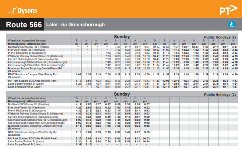Click the 7:40 Greensborough Station time
The width and height of the screenshot is (242, 149).
coord(108,62)
